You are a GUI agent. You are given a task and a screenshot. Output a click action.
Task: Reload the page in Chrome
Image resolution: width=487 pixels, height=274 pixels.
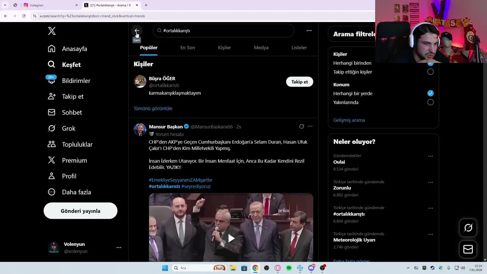(24, 16)
